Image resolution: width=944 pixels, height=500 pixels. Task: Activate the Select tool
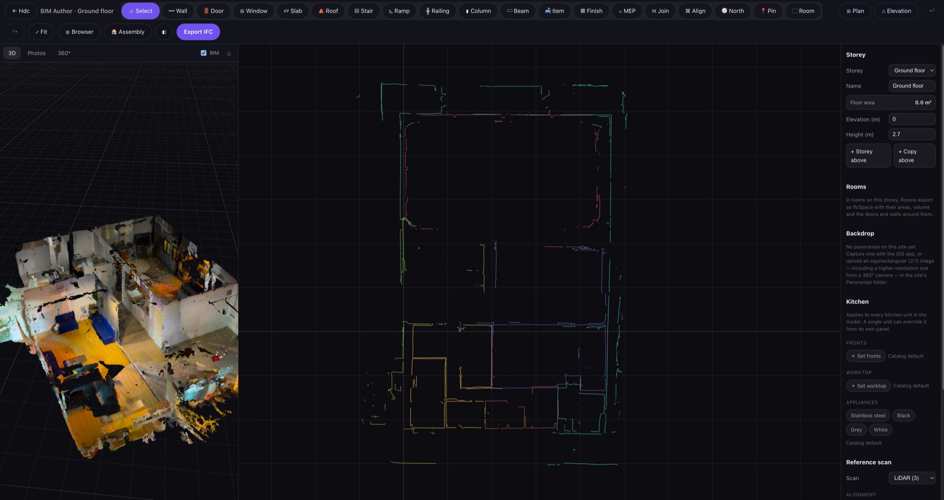pyautogui.click(x=141, y=11)
